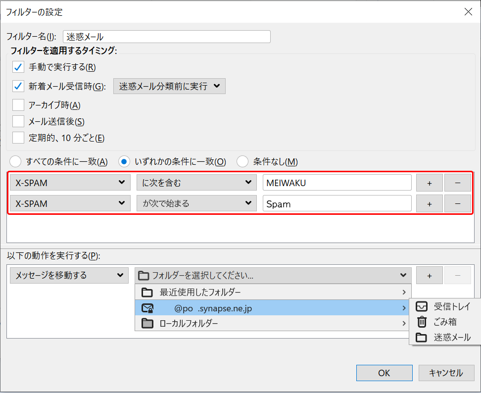Open the 迷惑メール分類前に実行 dropdown

pos(169,86)
